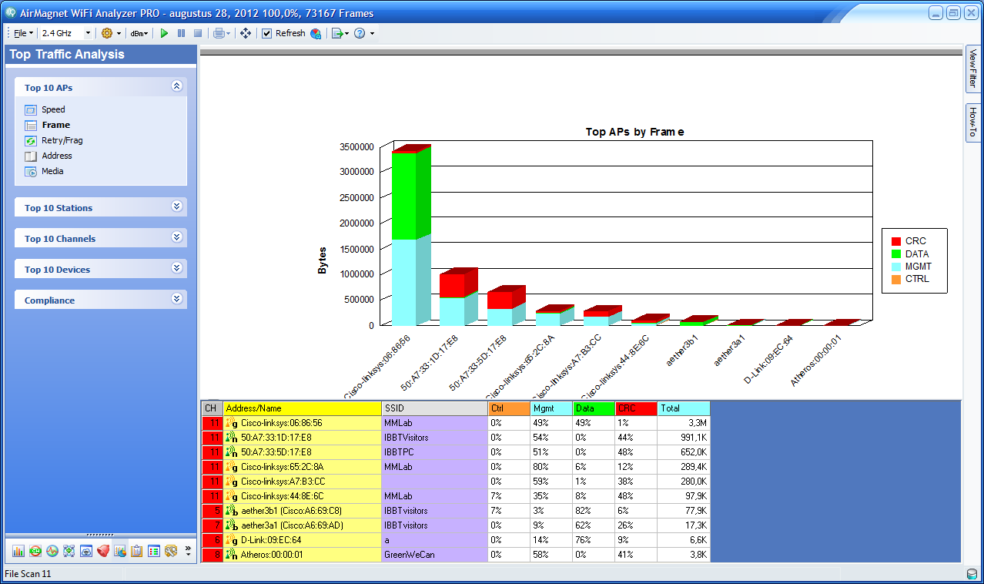Screen dimensions: 984x584
Task: Open the Start screen bar-chart icon
Action: (19, 551)
